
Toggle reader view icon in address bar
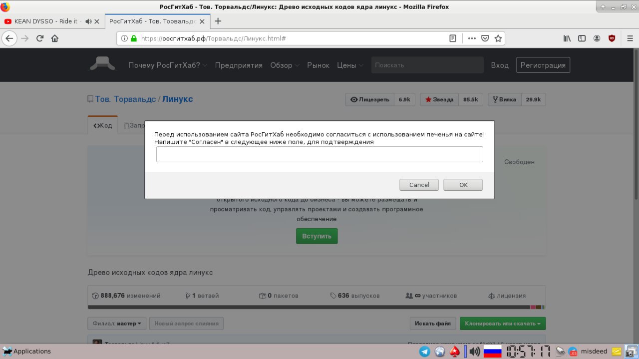(453, 38)
